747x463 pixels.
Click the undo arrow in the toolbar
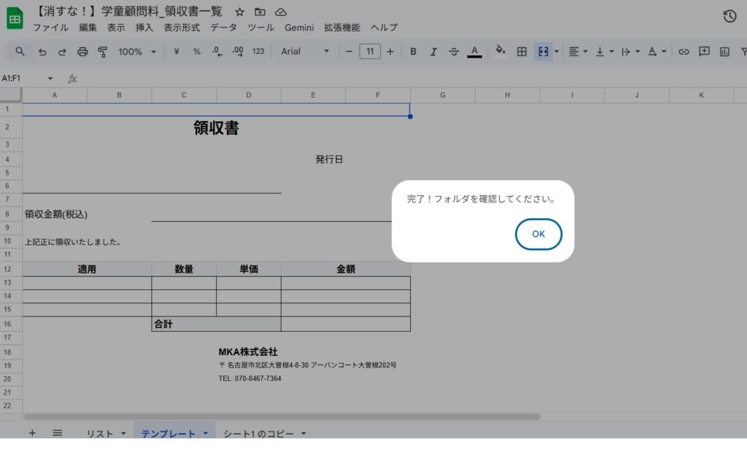pos(42,52)
